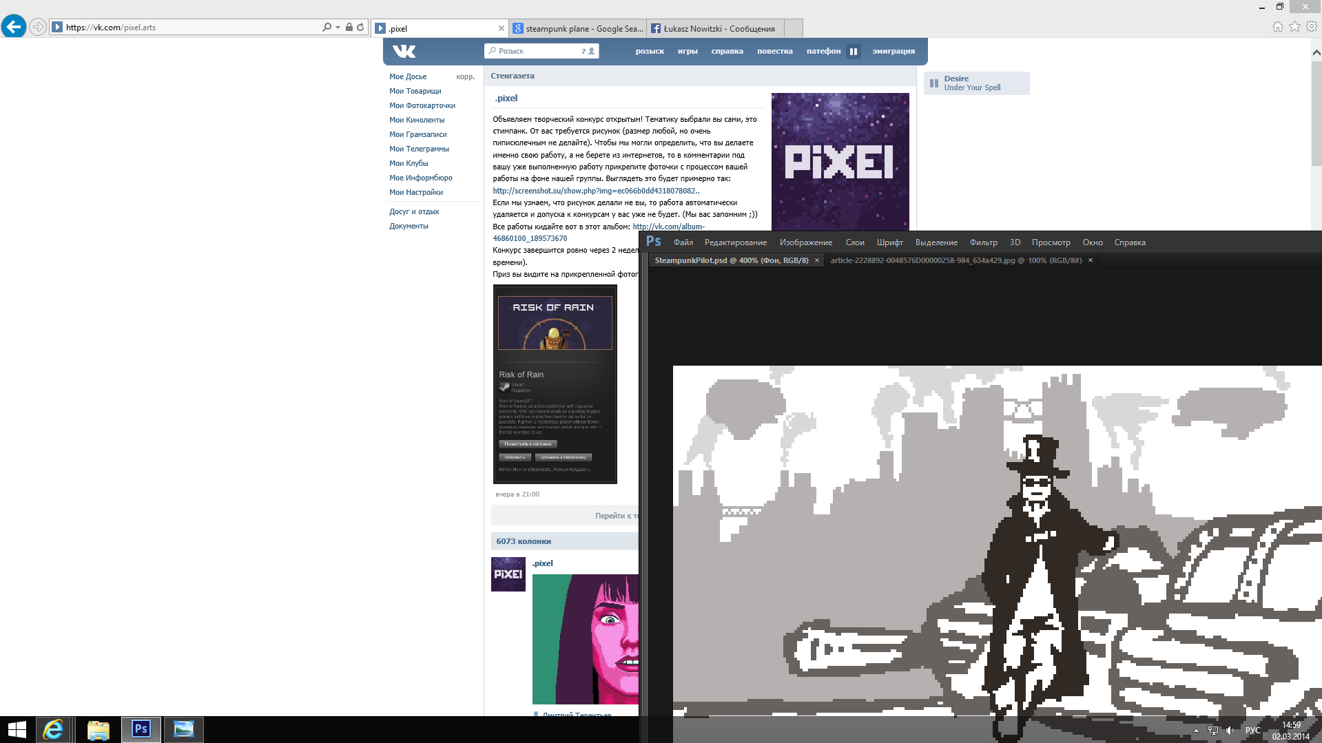Pause Desire Under Your Spell track
The width and height of the screenshot is (1322, 743).
(934, 83)
